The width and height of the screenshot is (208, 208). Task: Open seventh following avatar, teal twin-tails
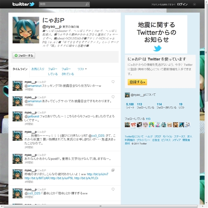(163, 125)
